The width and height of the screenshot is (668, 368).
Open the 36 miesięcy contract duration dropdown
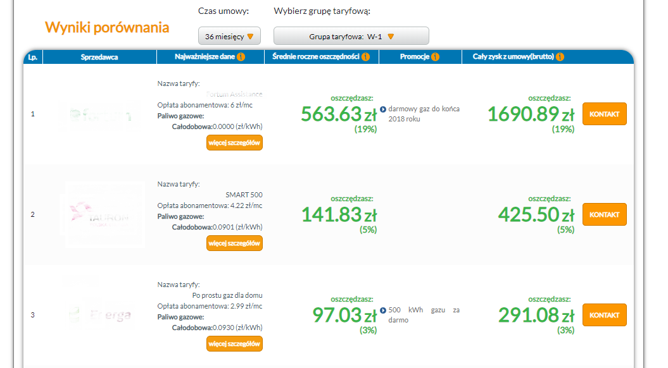pyautogui.click(x=229, y=36)
